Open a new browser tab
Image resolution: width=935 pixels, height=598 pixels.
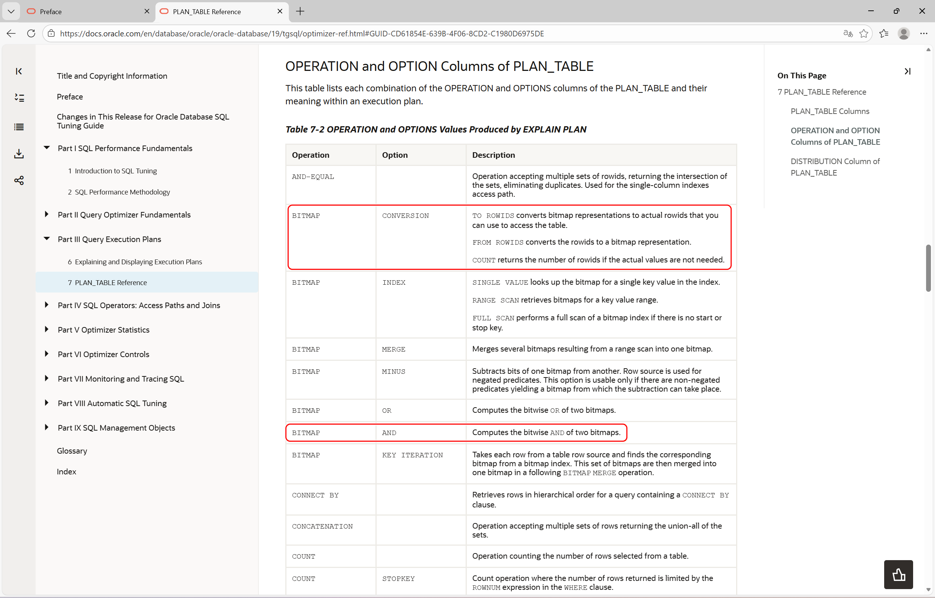(x=300, y=11)
